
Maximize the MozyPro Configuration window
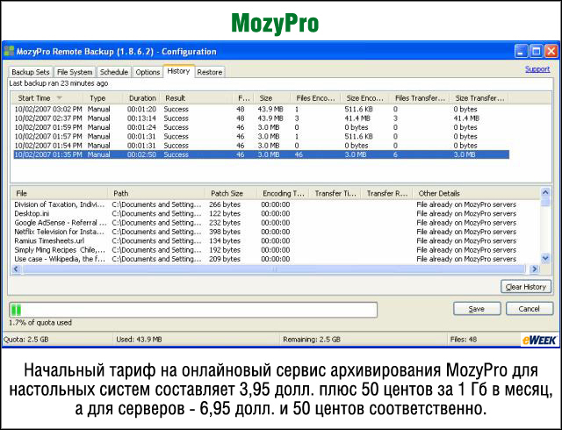[x=537, y=51]
